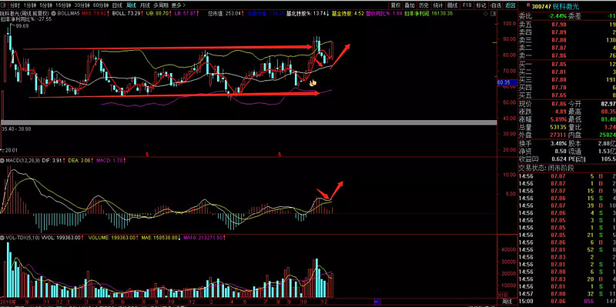Open the 多周期 multi-period view
The image size is (616, 307).
click(160, 5)
